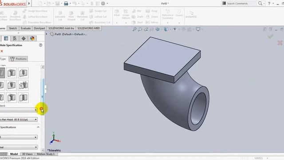Click the Print icon in top toolbar
This screenshot has height=160, width=284.
pyautogui.click(x=66, y=4)
